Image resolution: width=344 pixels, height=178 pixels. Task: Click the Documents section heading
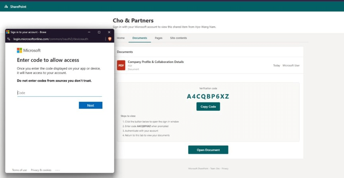coord(125,52)
